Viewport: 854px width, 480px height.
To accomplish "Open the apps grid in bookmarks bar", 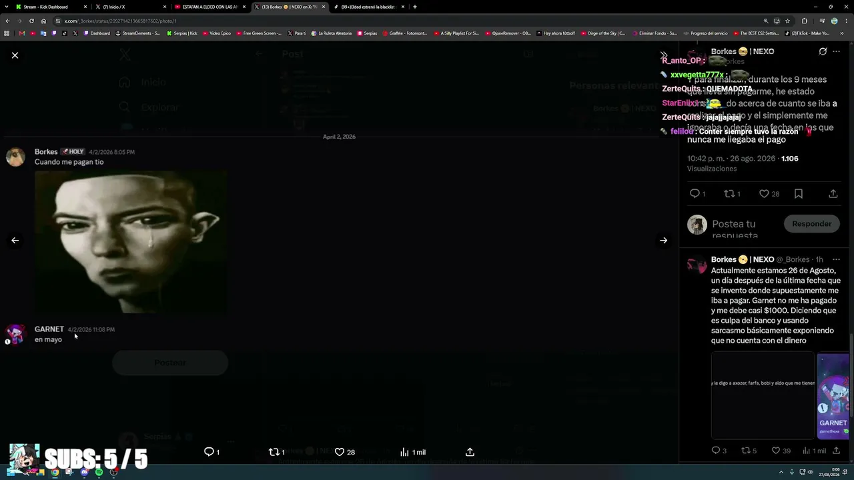I will pos(7,33).
